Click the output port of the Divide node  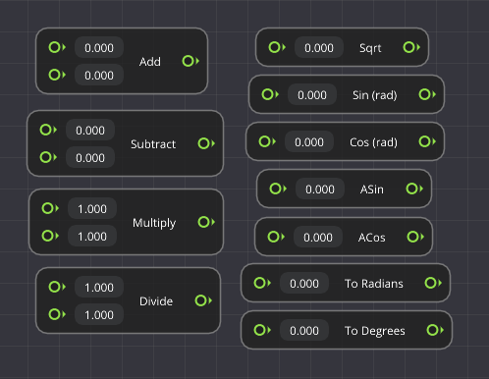[x=203, y=300]
